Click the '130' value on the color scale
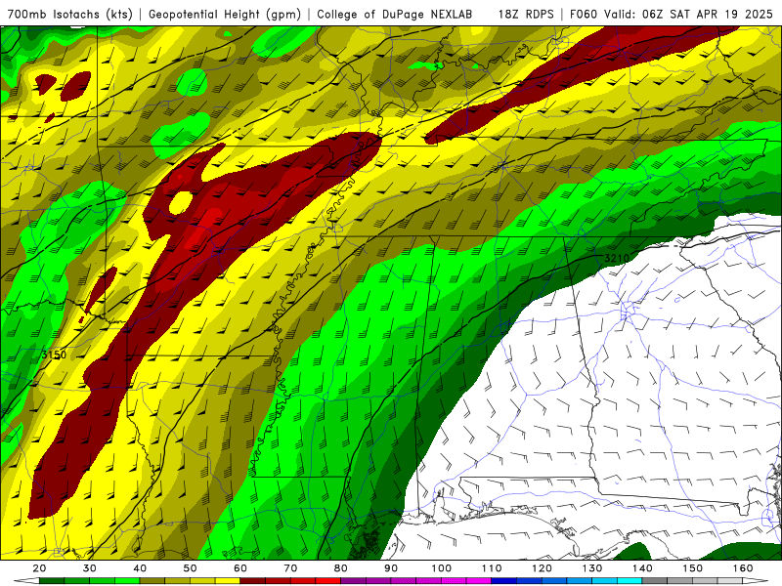782x586 pixels. point(592,568)
